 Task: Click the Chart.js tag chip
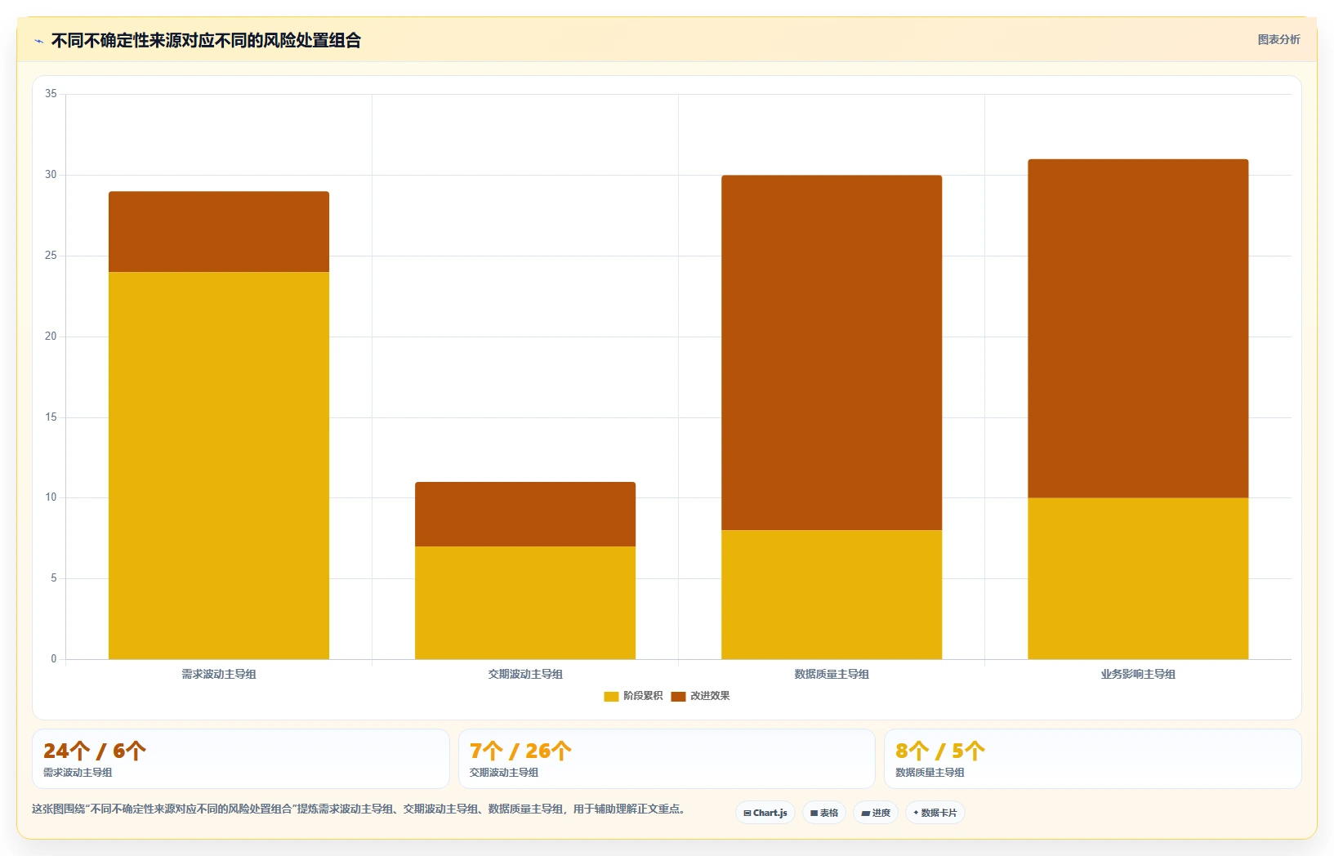(765, 813)
